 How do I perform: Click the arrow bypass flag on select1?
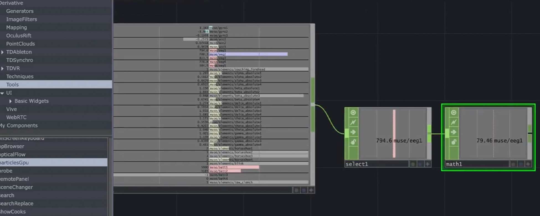(x=353, y=132)
